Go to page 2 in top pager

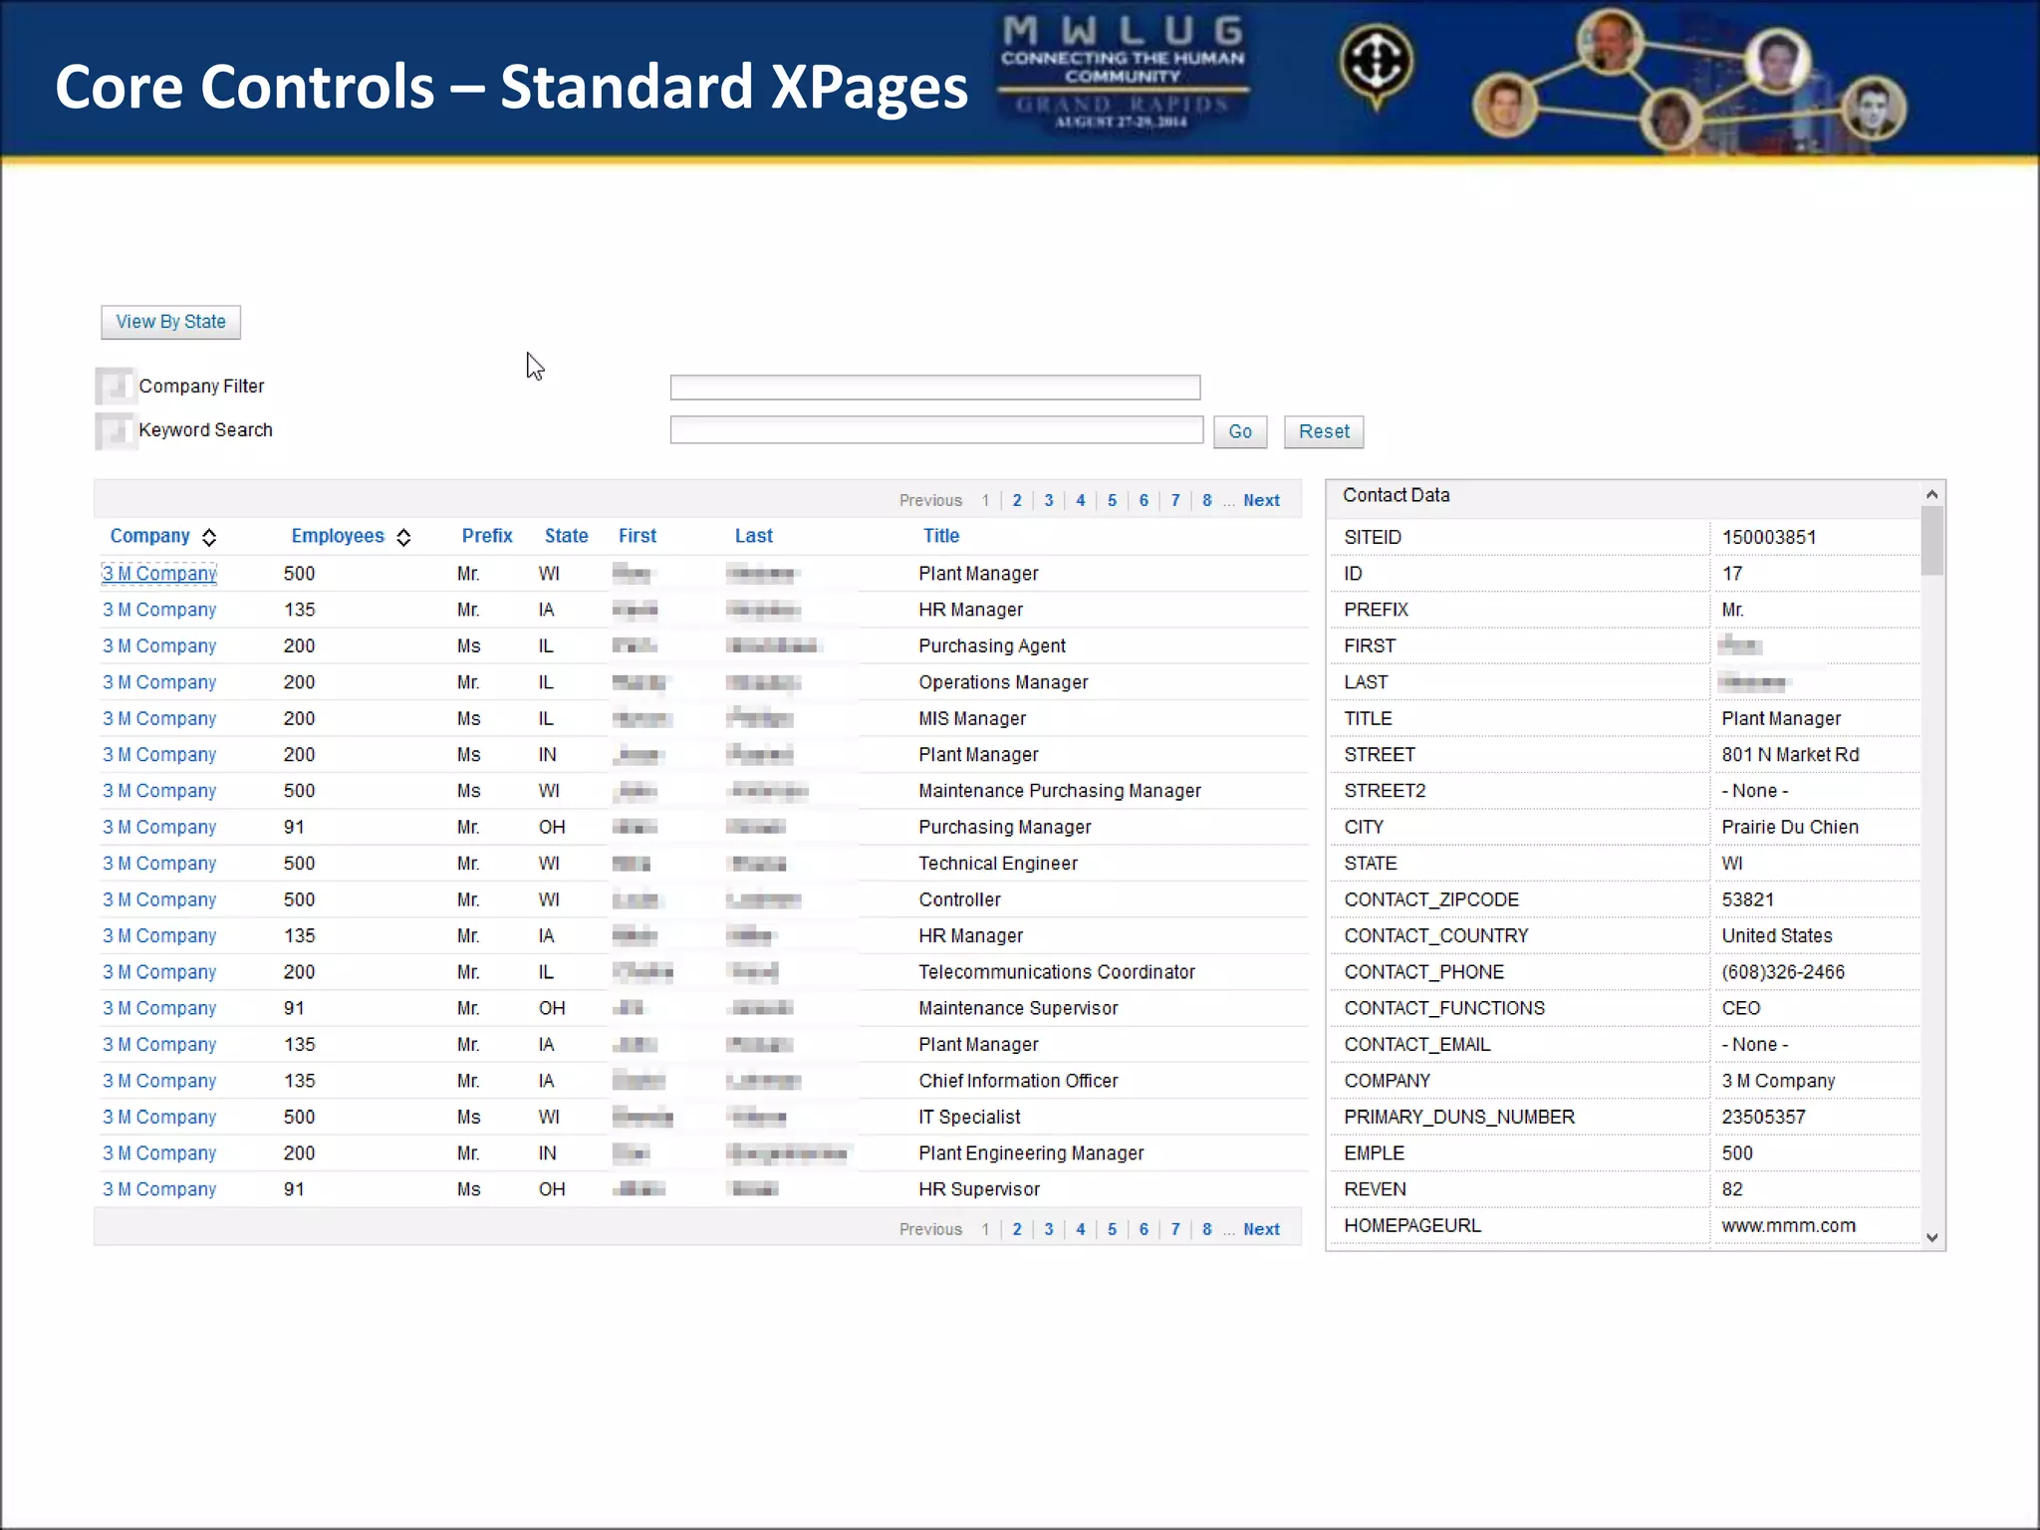[x=1017, y=500]
